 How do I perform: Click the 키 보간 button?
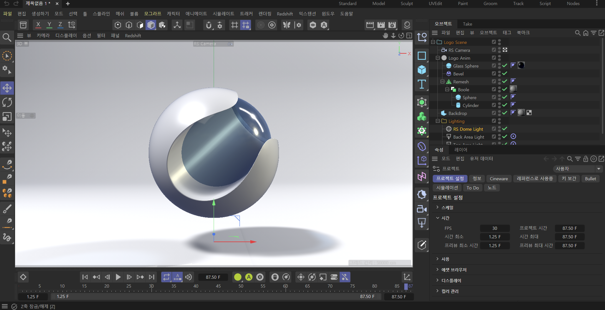[x=569, y=179]
